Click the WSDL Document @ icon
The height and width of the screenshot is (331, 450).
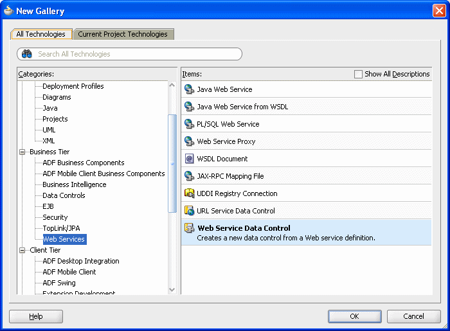(189, 159)
